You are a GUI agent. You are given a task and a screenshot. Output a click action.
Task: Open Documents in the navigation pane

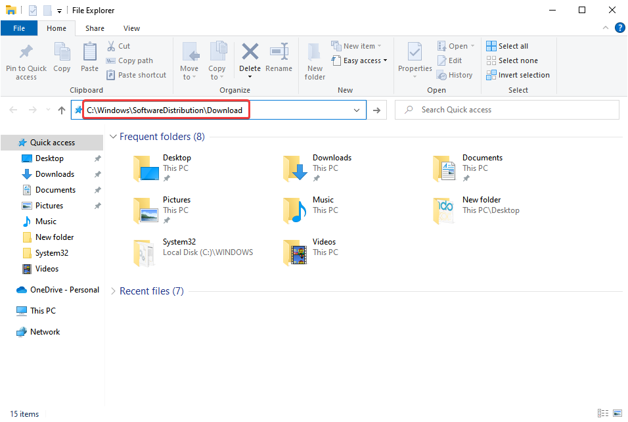[x=55, y=189]
